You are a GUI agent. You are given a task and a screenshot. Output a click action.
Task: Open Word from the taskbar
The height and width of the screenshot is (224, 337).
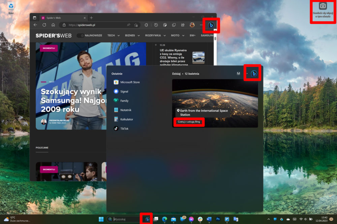pos(209,219)
